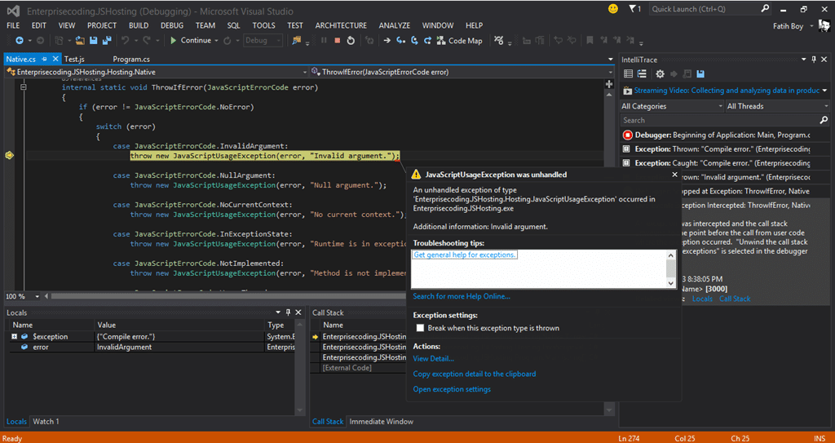Click the IntelliTrace search magnifier icon
The width and height of the screenshot is (835, 443).
coord(824,120)
